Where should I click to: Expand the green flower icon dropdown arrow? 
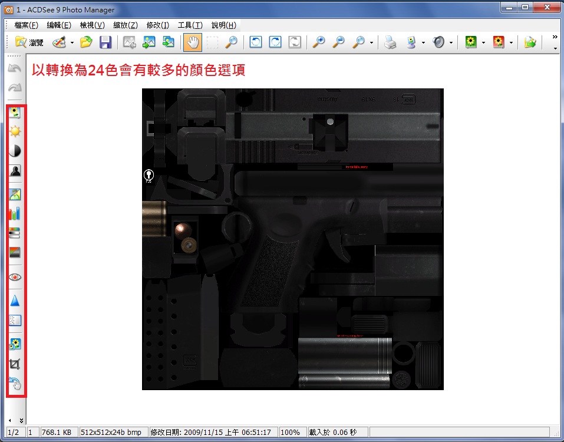click(483, 43)
